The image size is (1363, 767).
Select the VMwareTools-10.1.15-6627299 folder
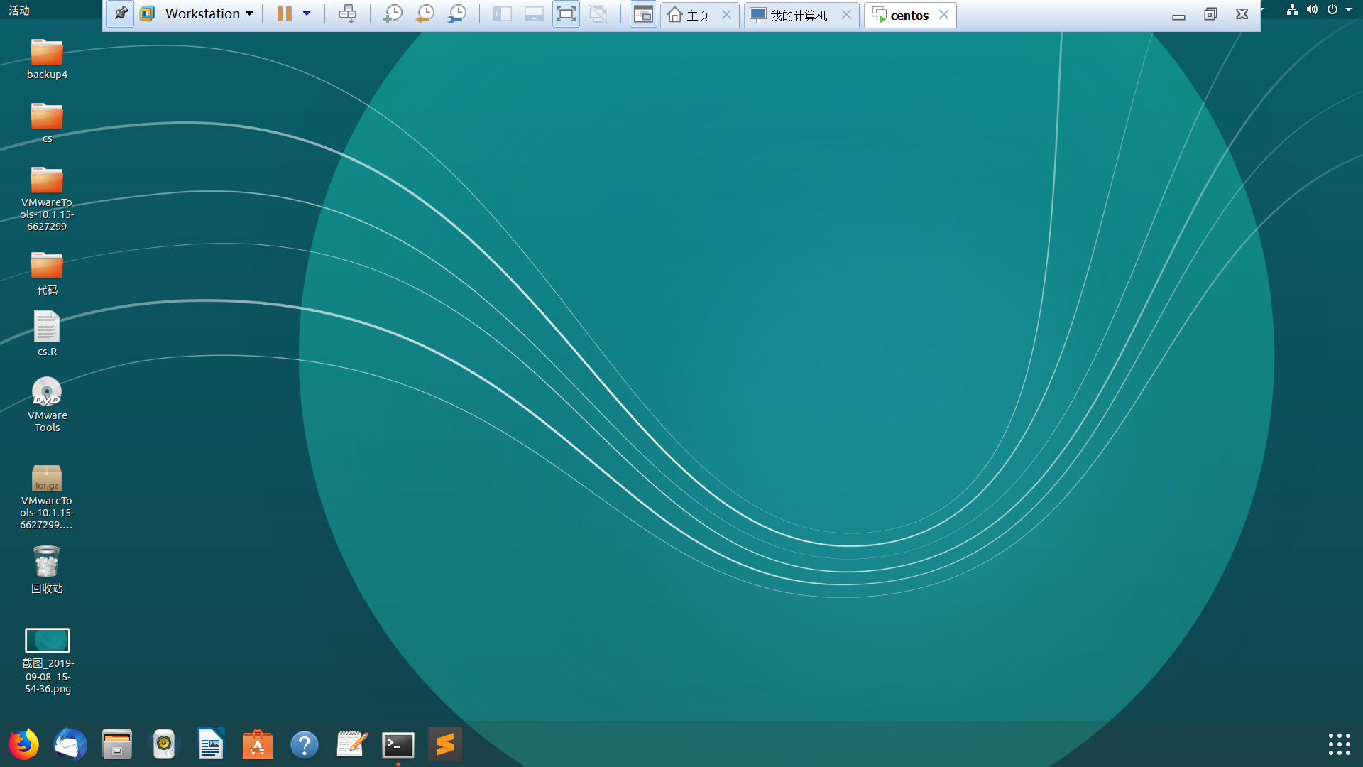coord(47,199)
